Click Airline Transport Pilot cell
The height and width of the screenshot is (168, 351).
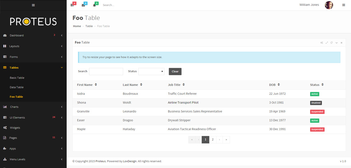point(183,103)
